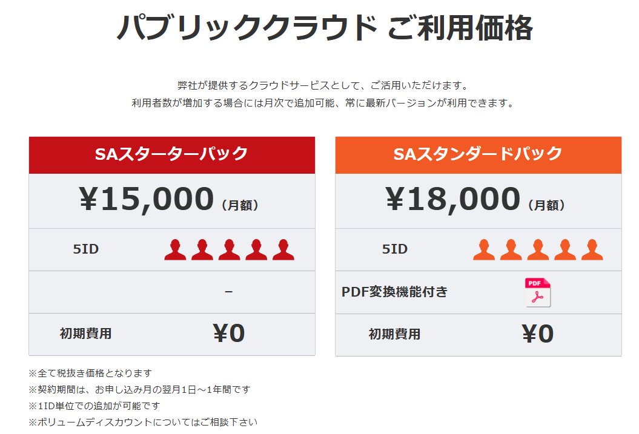The width and height of the screenshot is (639, 434).
Task: Click 初期費用 label in starter pack
Action: click(85, 334)
